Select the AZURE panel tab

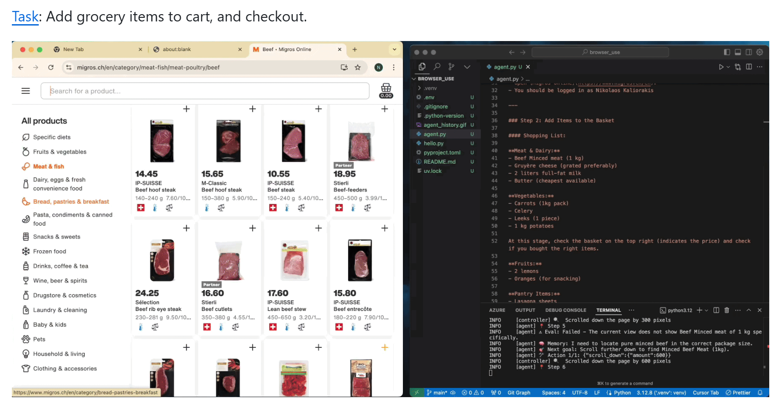coord(497,310)
